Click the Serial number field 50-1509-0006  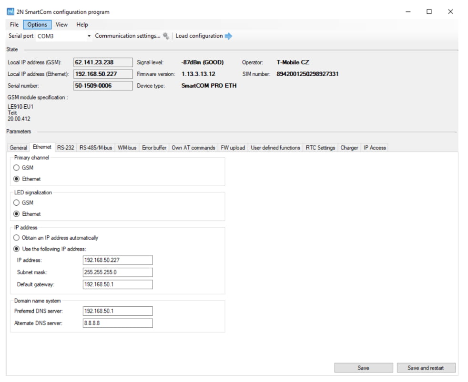(x=103, y=86)
